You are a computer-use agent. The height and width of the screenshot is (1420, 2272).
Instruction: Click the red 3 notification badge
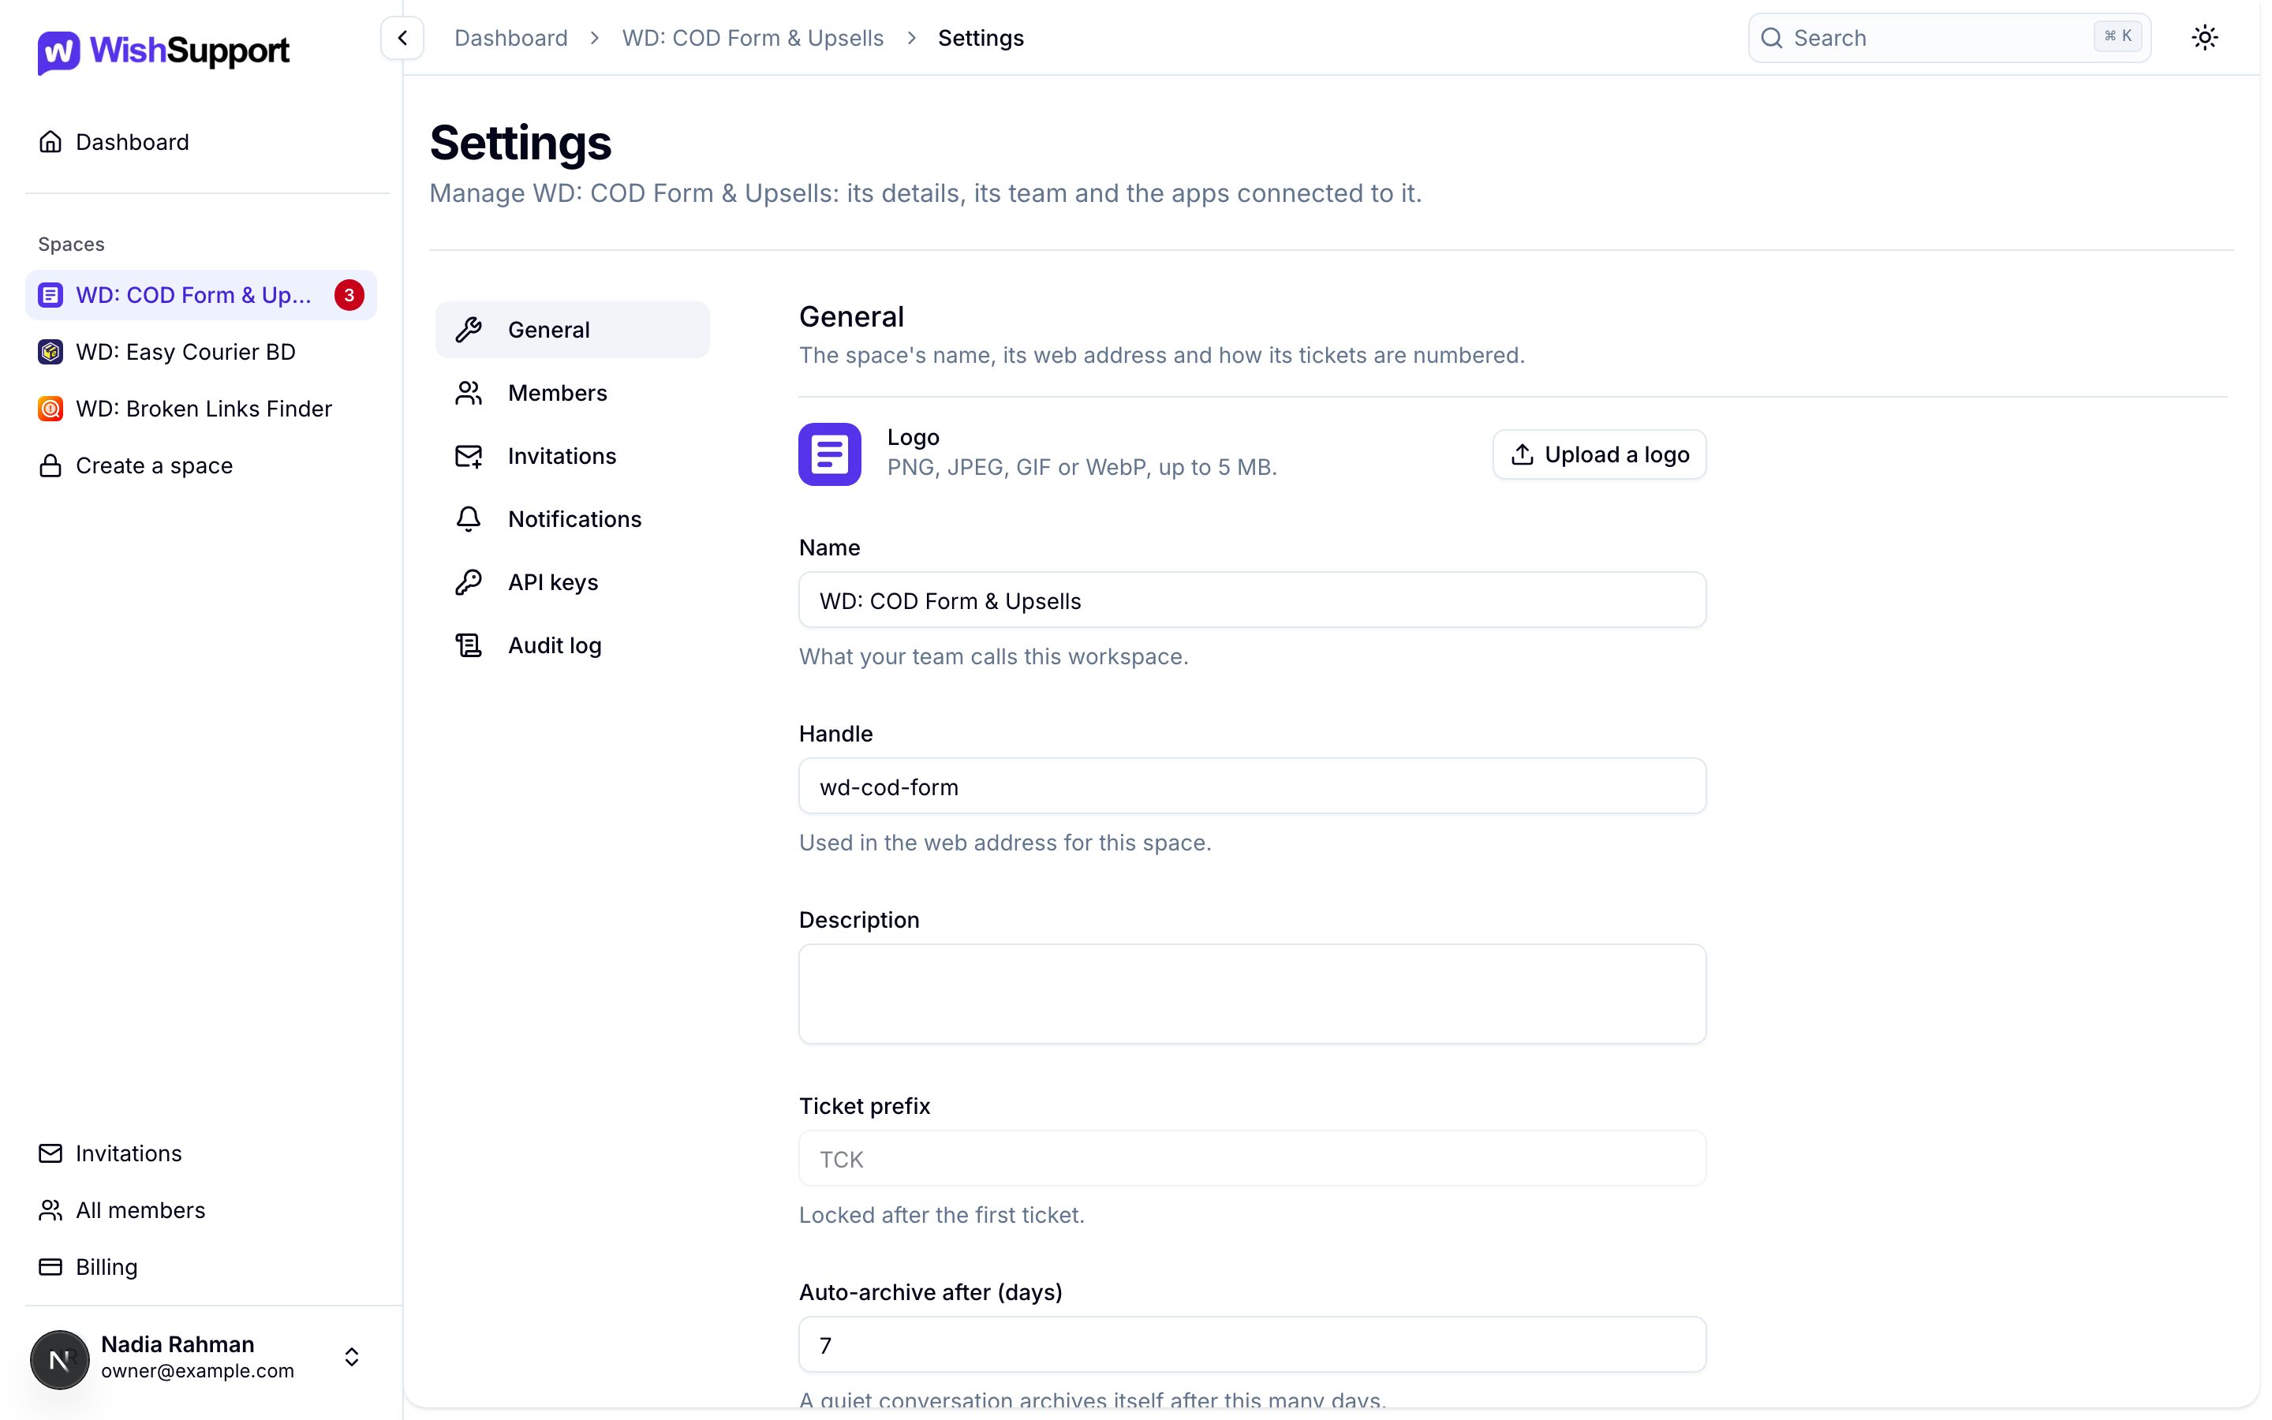coord(349,295)
